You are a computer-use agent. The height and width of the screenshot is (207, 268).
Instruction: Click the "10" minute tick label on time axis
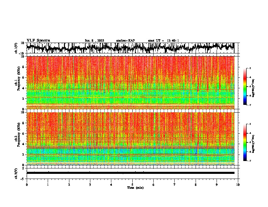click(x=238, y=185)
